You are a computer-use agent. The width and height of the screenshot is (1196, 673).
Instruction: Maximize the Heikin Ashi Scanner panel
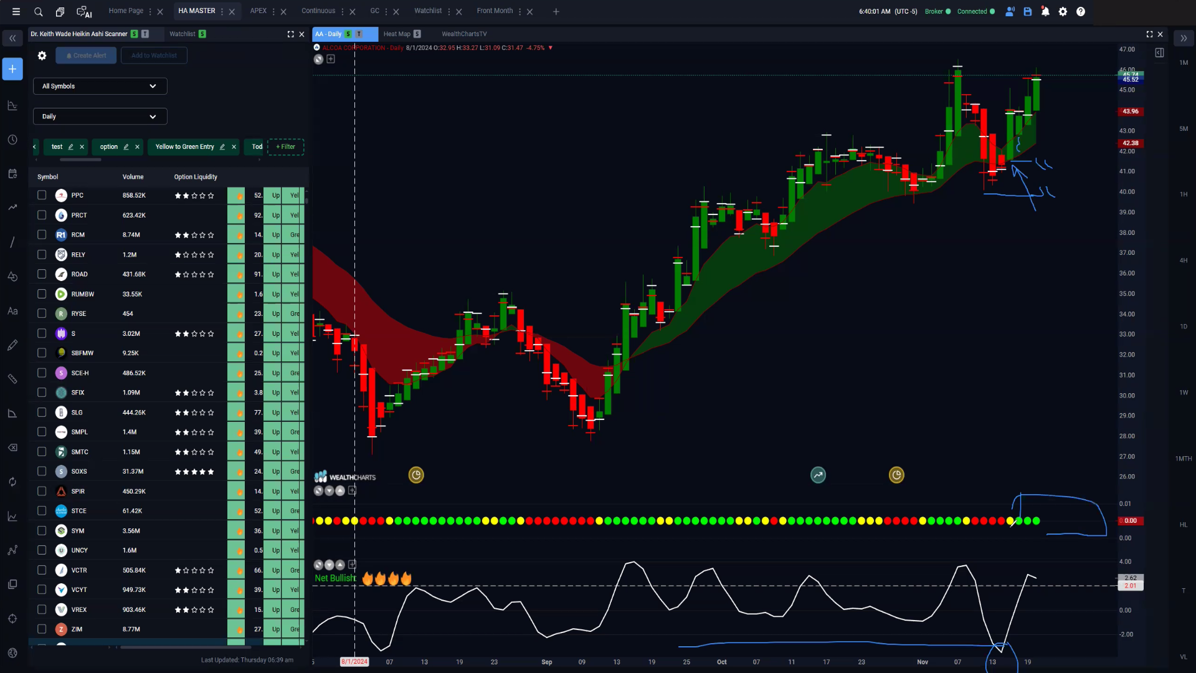[x=290, y=34]
